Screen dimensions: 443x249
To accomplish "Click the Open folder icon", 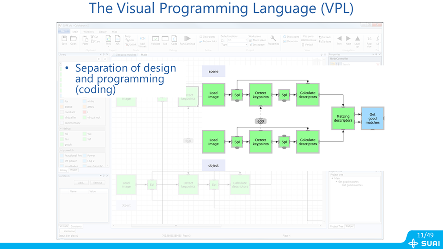I will [x=73, y=39].
